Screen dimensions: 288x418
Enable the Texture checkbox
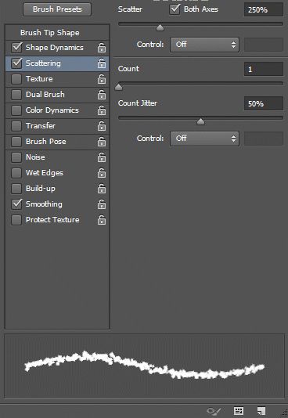click(16, 79)
